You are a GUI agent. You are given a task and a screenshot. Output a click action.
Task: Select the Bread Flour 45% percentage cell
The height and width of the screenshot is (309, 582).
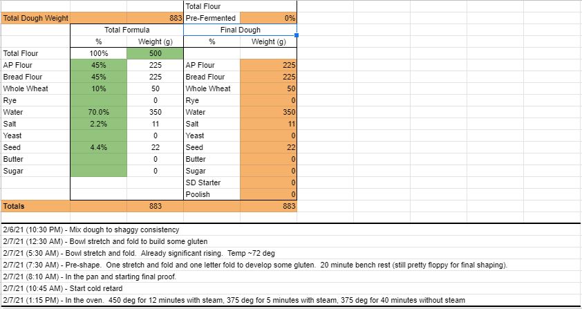click(98, 77)
